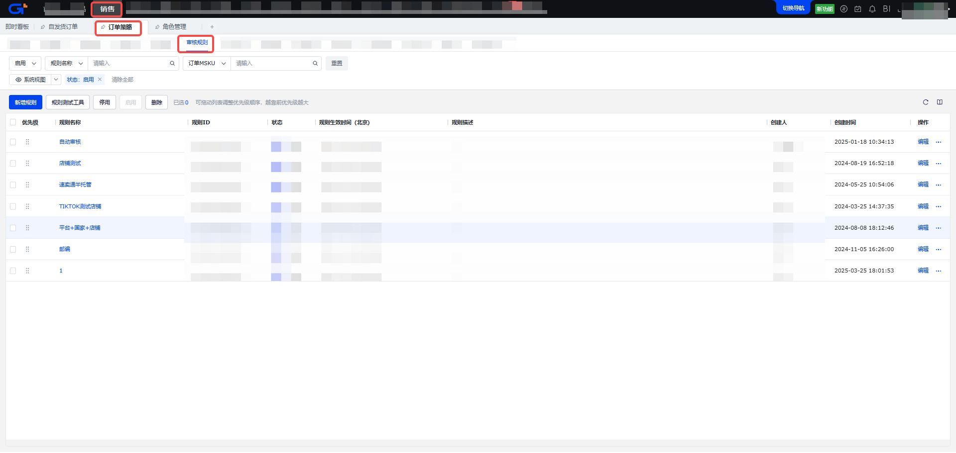Check the 自动审核 row checkbox
The image size is (956, 453).
13,142
